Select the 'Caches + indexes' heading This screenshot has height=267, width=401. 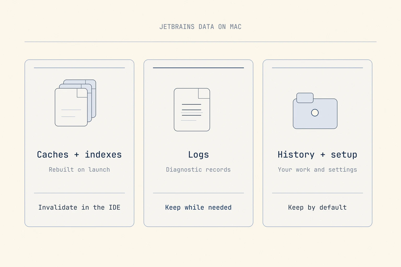[x=79, y=155]
